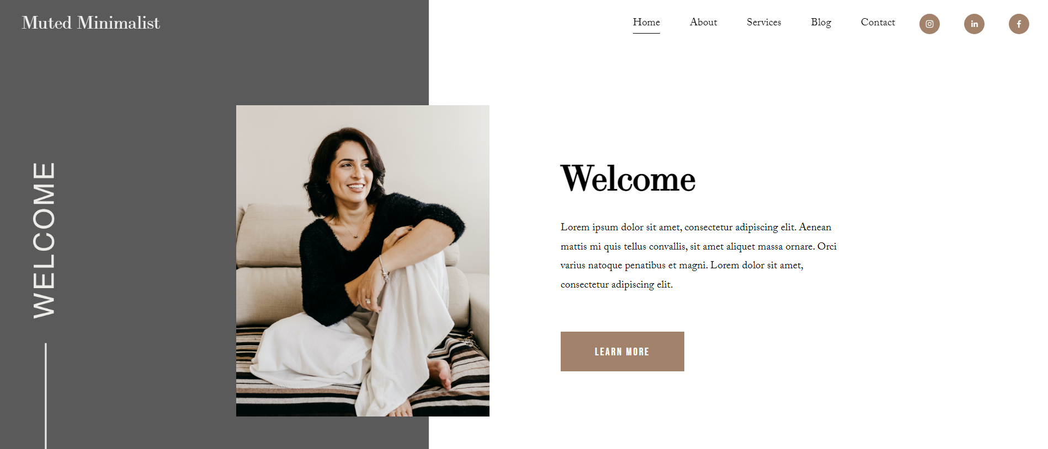Image resolution: width=1048 pixels, height=449 pixels.
Task: Click the woman on sofa photo
Action: click(363, 261)
